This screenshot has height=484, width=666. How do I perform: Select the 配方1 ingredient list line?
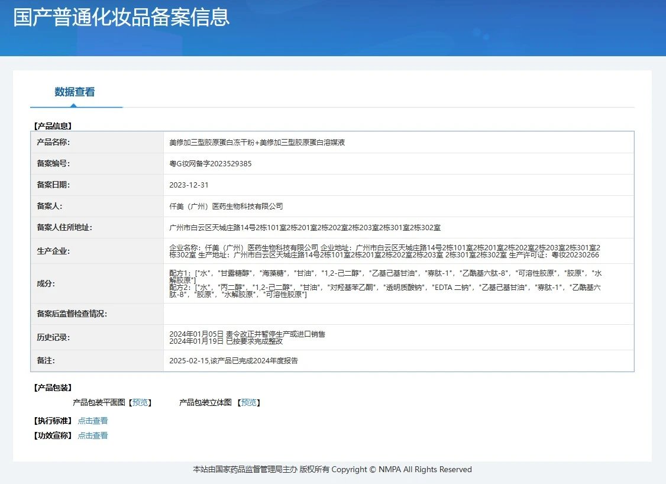(x=385, y=277)
